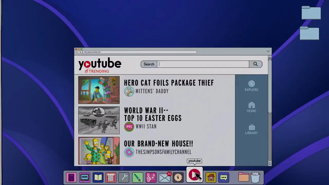
Task: Visit the WWII Stan channel name
Action: [146, 126]
